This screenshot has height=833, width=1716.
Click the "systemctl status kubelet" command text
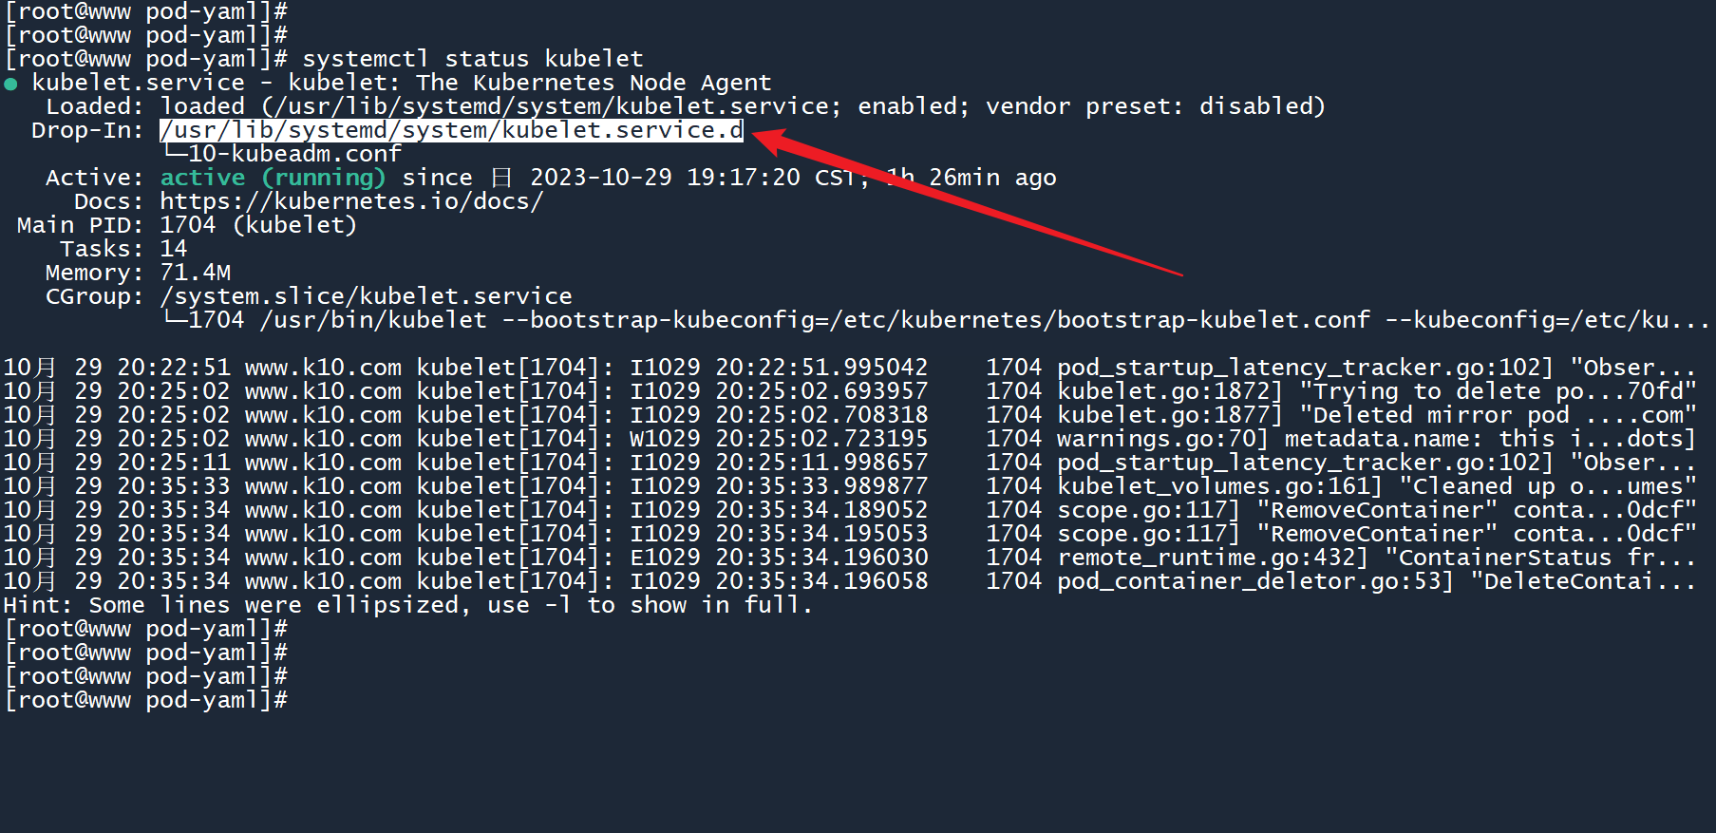coord(472,59)
